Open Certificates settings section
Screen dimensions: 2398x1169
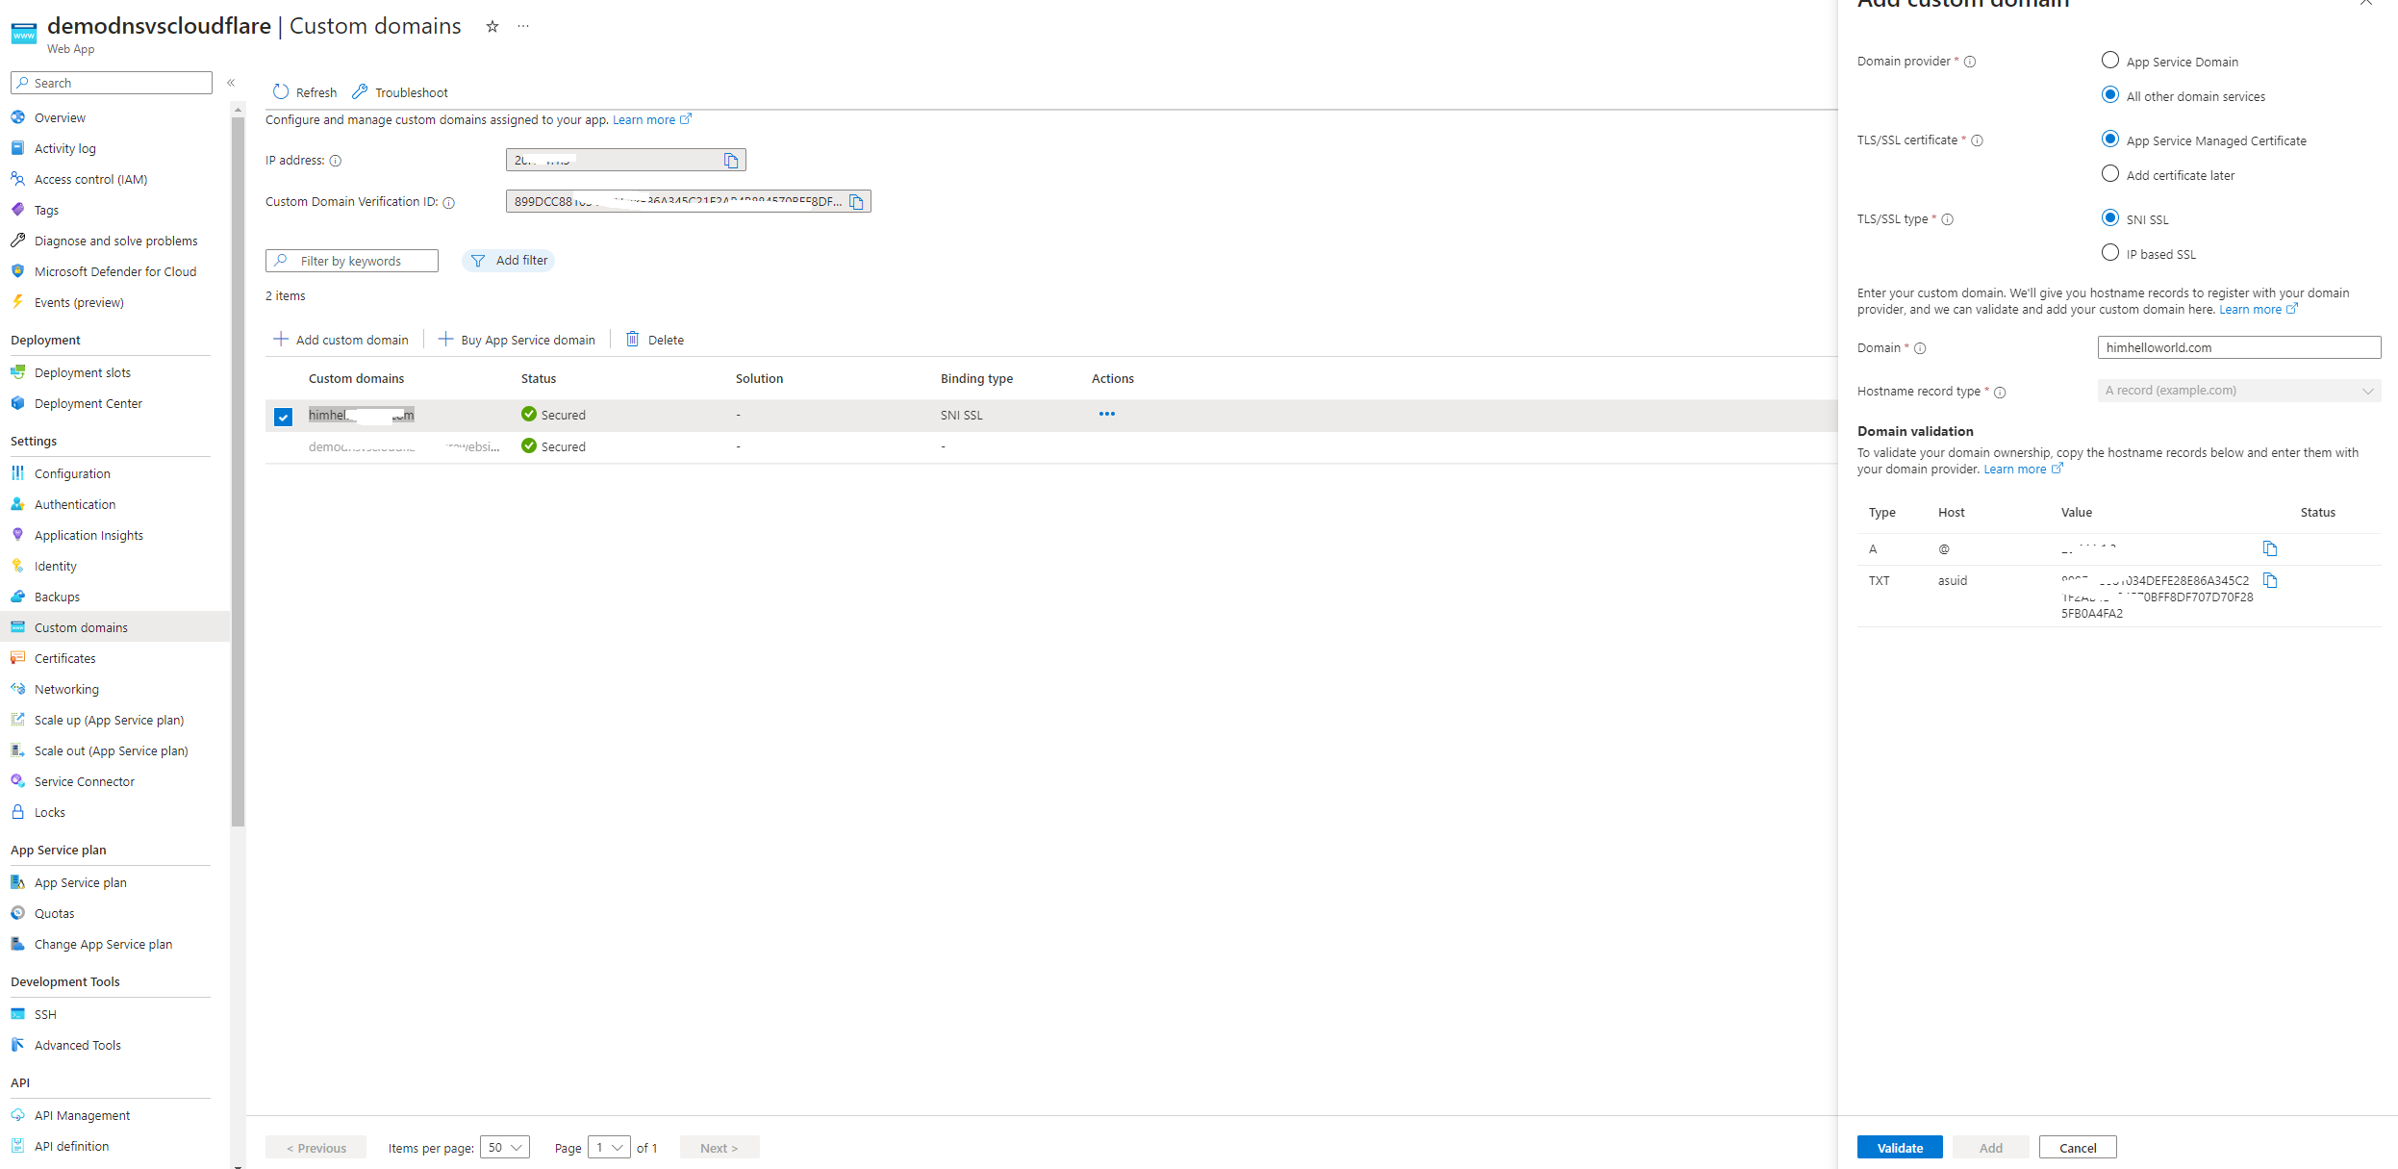[64, 658]
